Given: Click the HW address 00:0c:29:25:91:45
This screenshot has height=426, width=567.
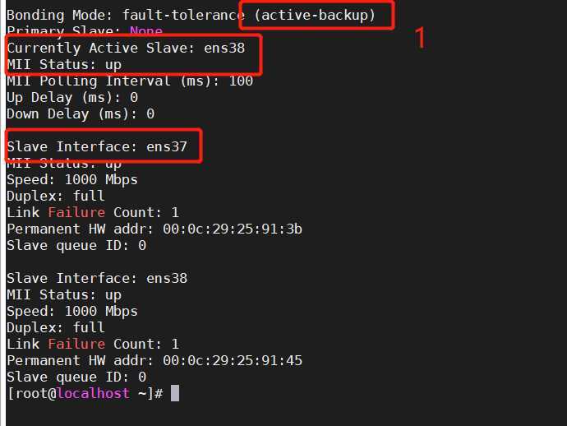Looking at the screenshot, I should point(233,360).
